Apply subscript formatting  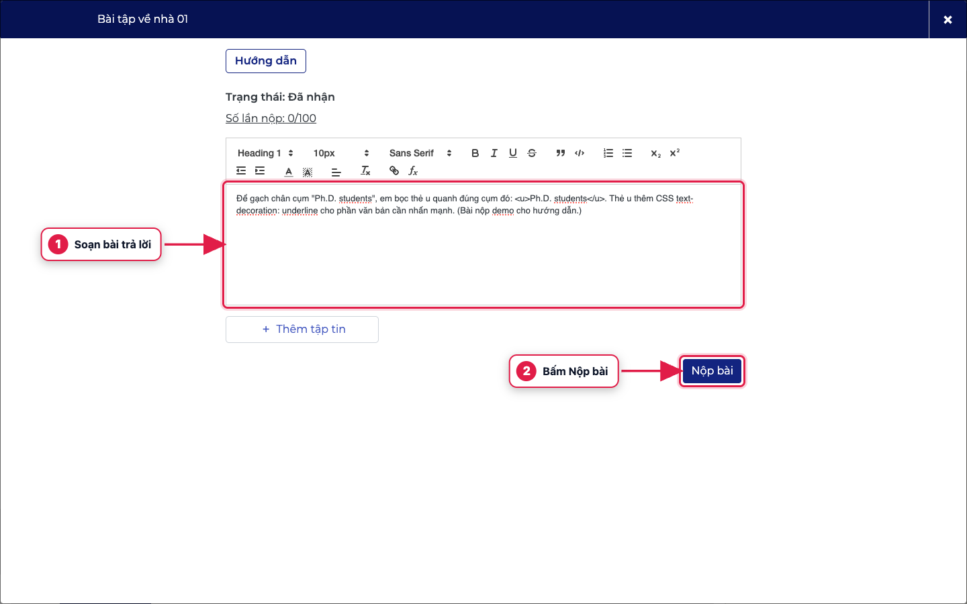pyautogui.click(x=656, y=153)
